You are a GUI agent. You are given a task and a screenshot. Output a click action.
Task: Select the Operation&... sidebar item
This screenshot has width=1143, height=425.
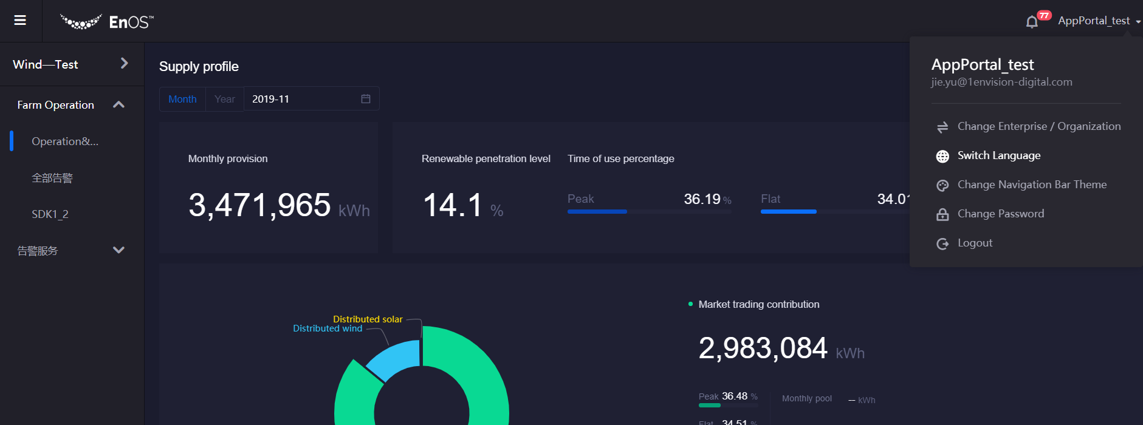point(64,141)
